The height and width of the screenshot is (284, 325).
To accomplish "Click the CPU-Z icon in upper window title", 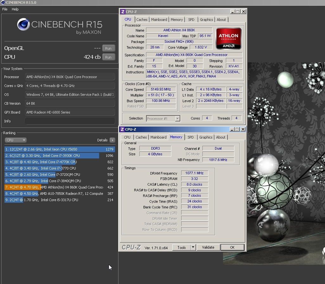I will [123, 12].
